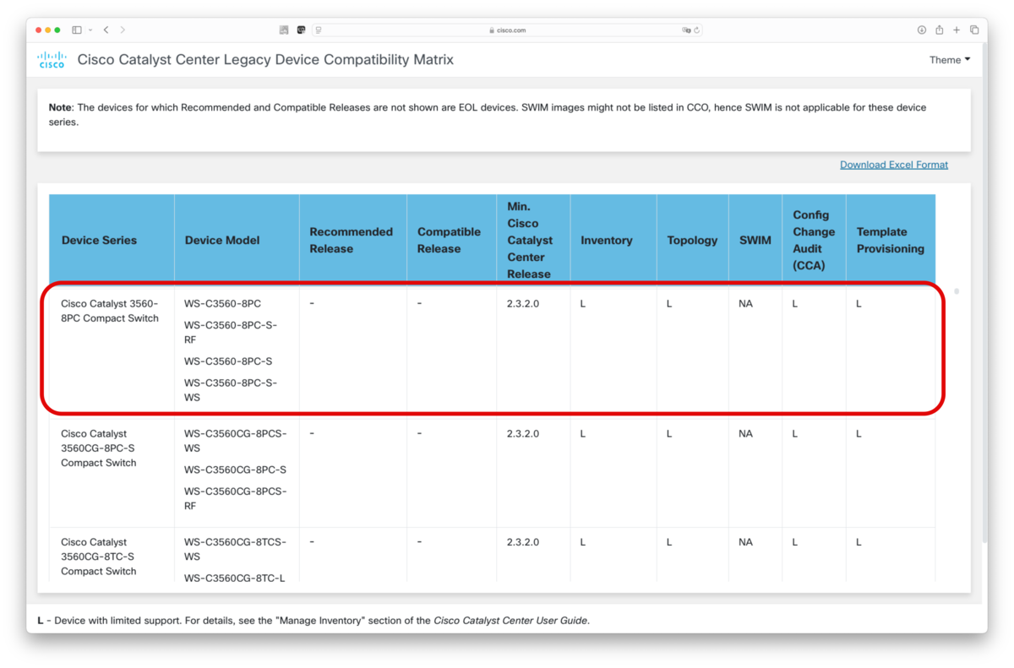This screenshot has width=1014, height=668.
Task: Open the Tab Overview icon
Action: [x=973, y=30]
